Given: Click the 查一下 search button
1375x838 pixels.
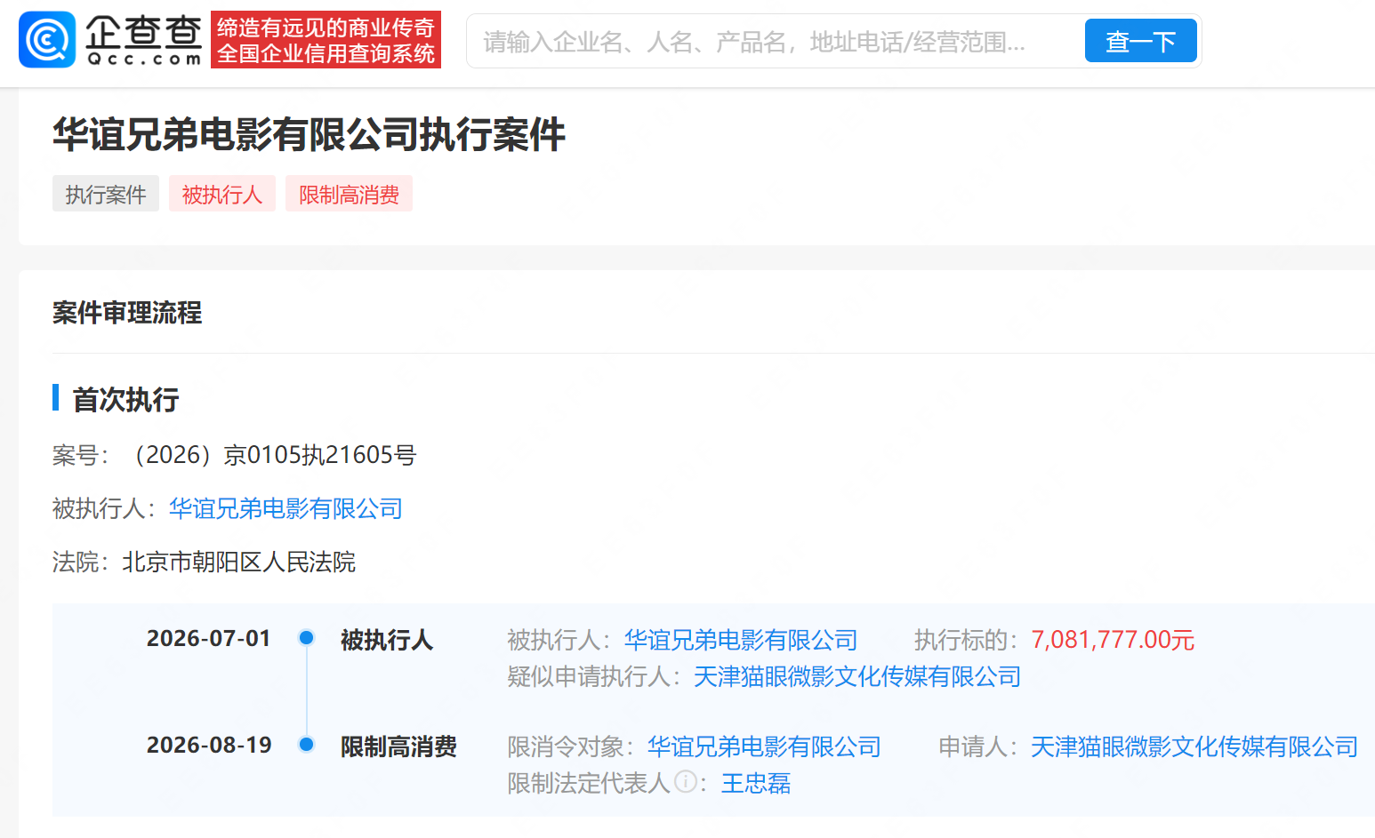Looking at the screenshot, I should tap(1140, 41).
